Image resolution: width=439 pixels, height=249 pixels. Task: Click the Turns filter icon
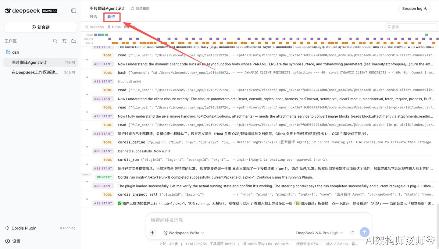pos(109,27)
